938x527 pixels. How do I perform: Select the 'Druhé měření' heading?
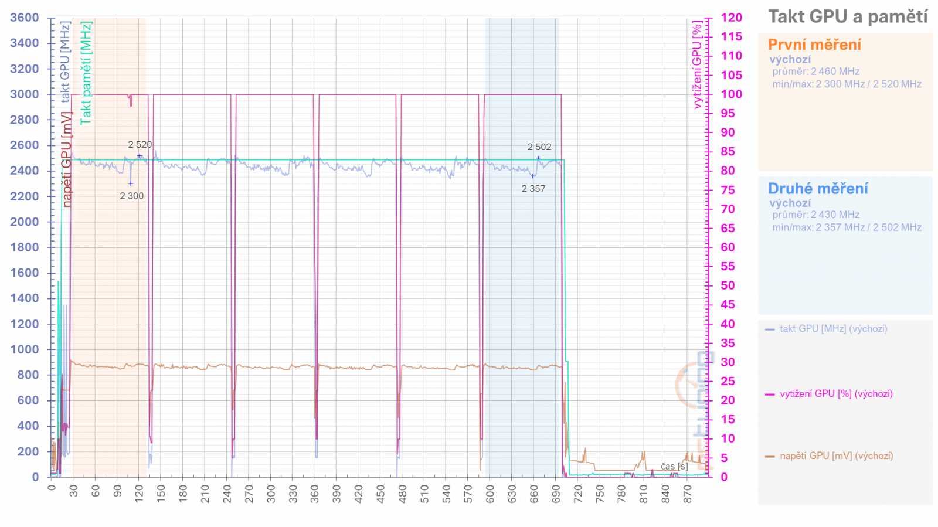[818, 189]
